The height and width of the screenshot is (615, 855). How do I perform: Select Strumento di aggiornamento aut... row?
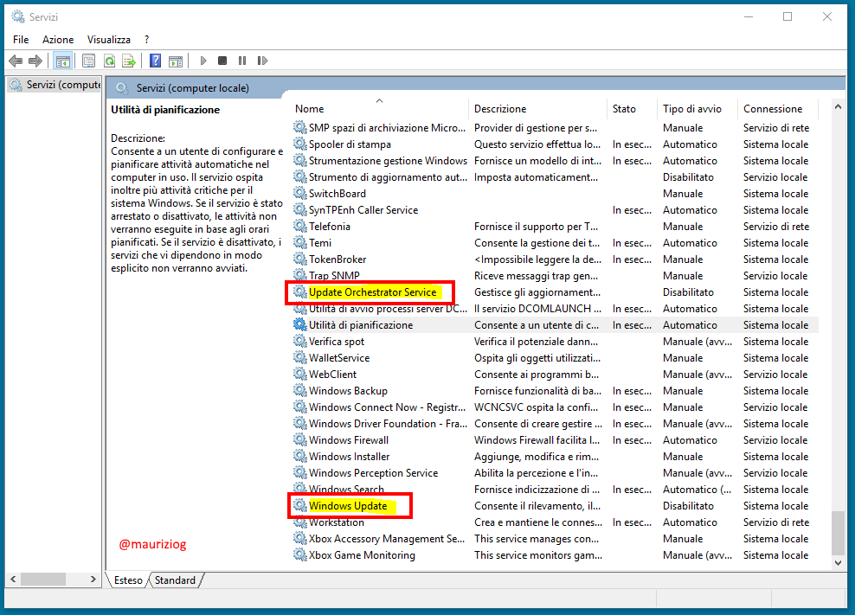pyautogui.click(x=555, y=177)
